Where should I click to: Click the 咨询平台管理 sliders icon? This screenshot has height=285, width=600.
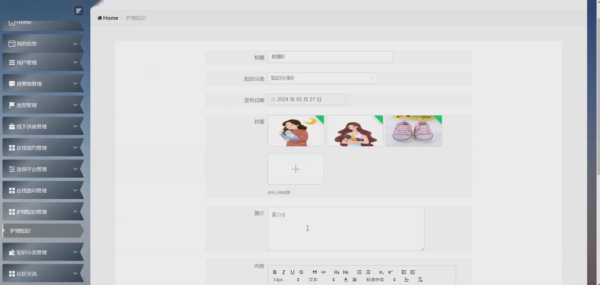(x=12, y=169)
